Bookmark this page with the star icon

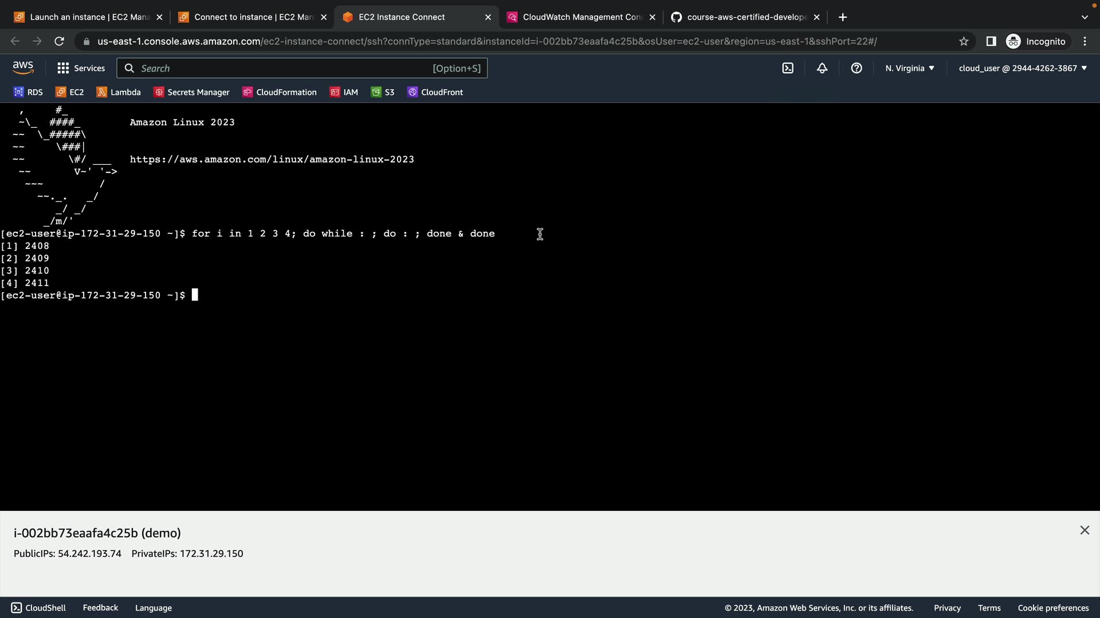tap(964, 41)
